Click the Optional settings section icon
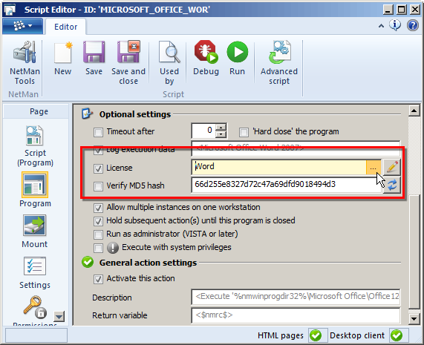The image size is (424, 345). pos(87,114)
